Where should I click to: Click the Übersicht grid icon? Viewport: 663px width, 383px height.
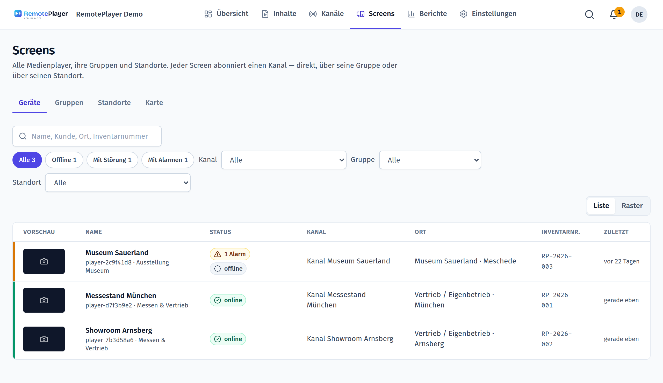[208, 14]
